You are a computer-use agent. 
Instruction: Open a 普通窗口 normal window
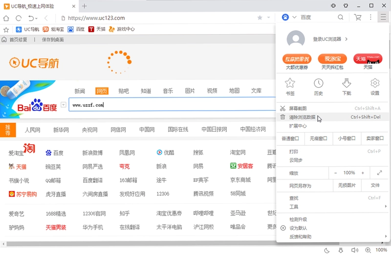[x=290, y=138]
